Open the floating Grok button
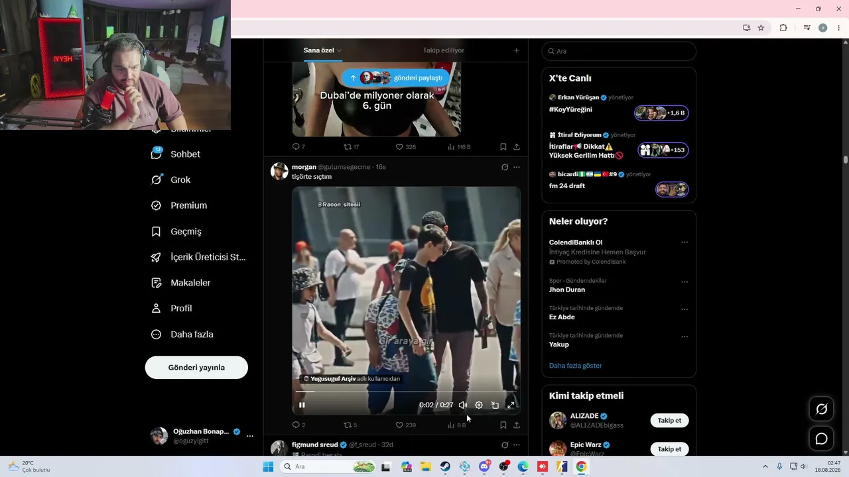 [821, 409]
